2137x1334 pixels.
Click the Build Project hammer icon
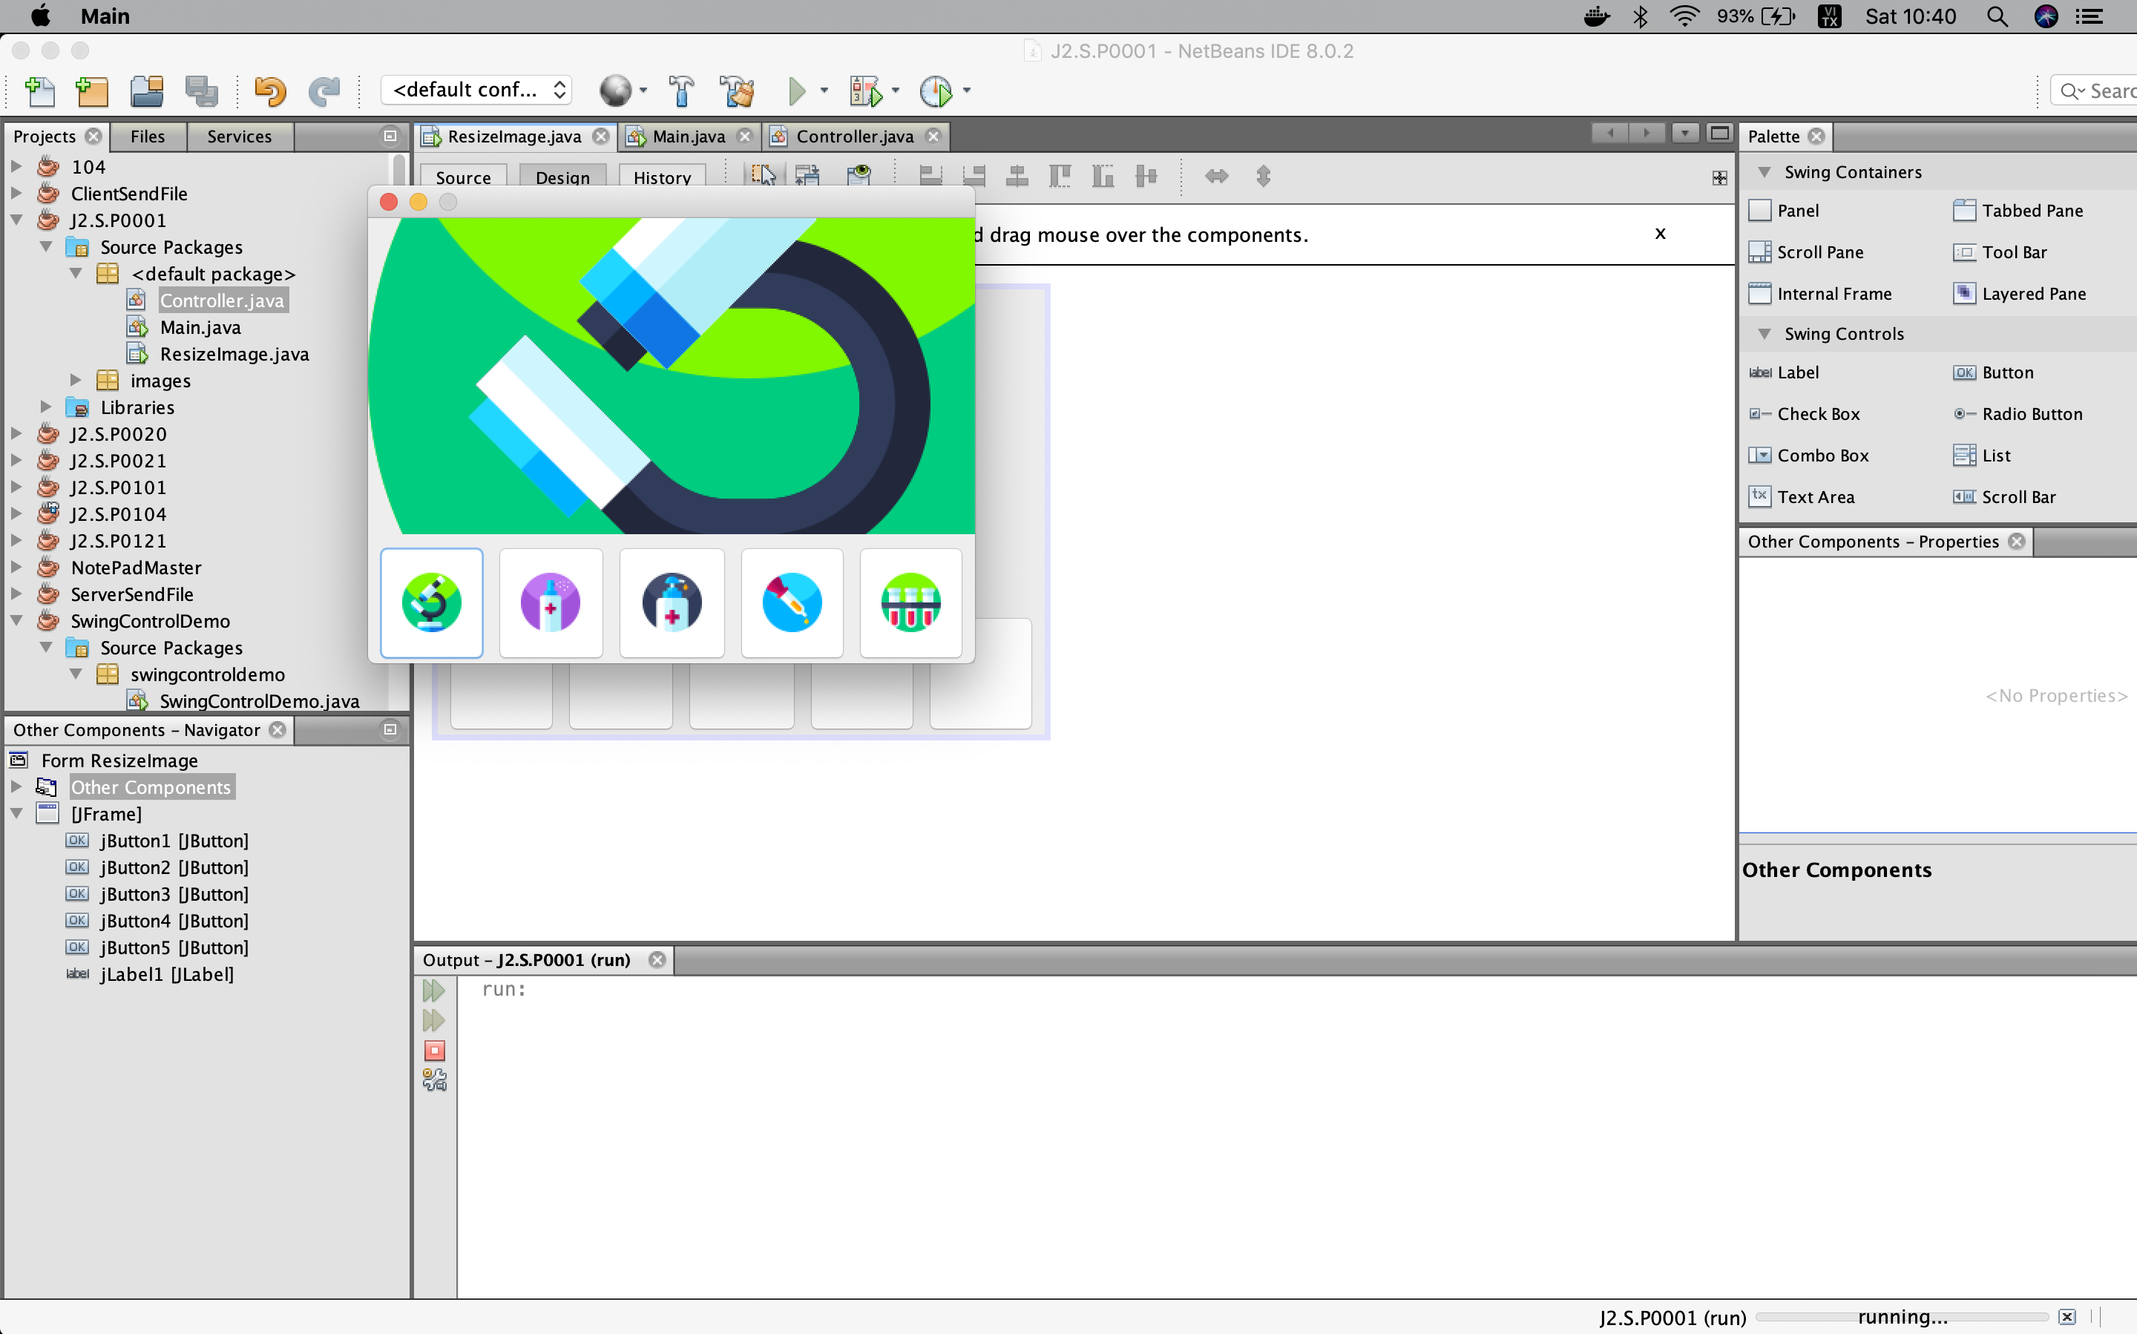681,91
